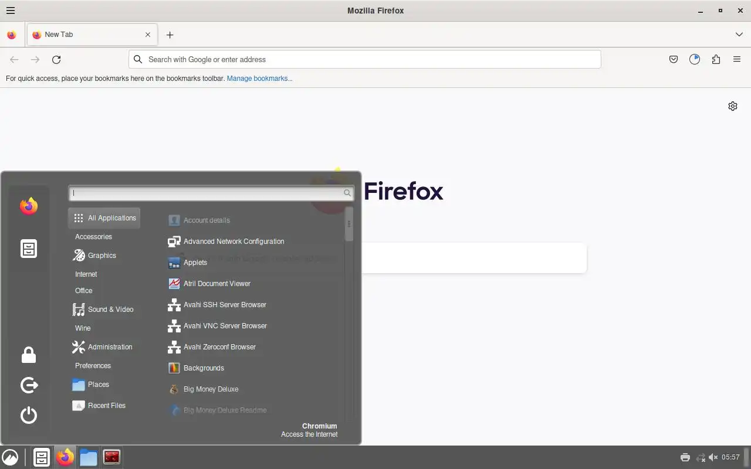The width and height of the screenshot is (751, 469).
Task: Click the taskbar menu launcher button
Action: (10, 457)
